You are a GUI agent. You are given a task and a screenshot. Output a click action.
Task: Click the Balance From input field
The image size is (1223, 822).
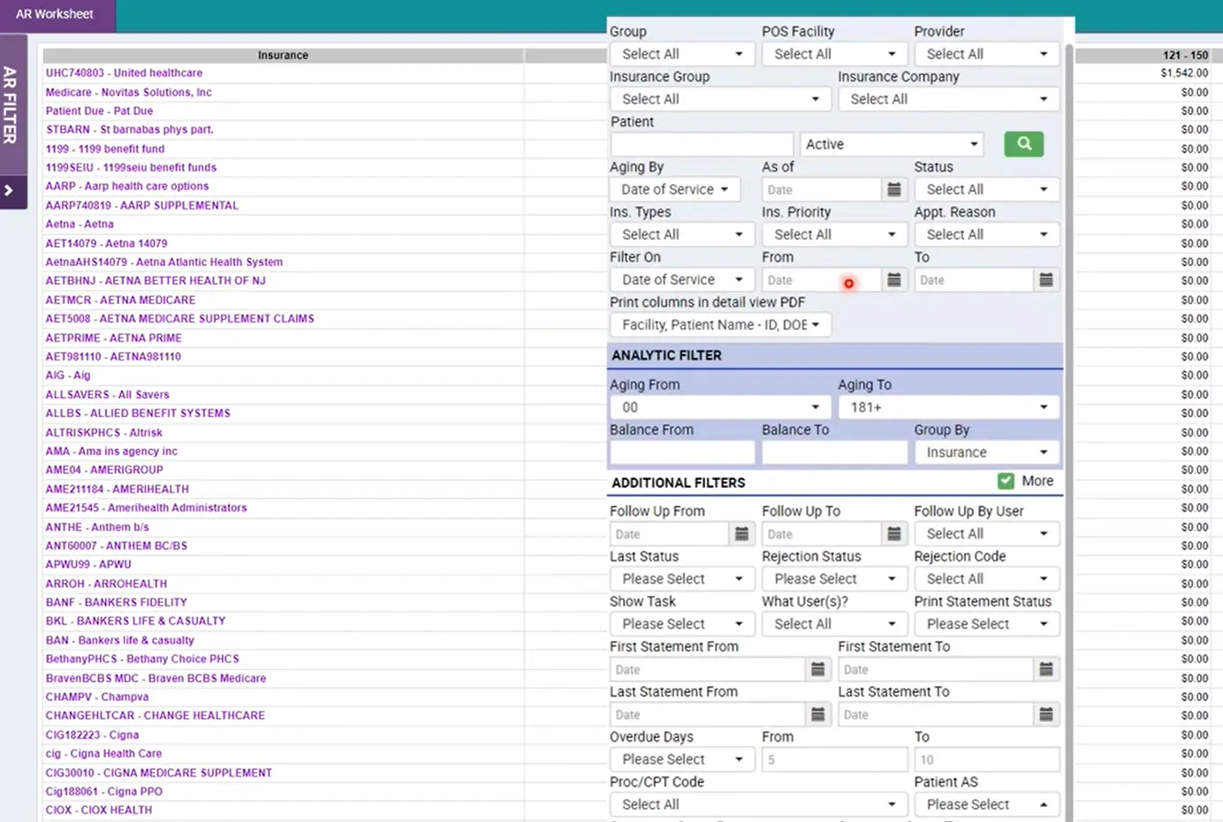coord(682,452)
